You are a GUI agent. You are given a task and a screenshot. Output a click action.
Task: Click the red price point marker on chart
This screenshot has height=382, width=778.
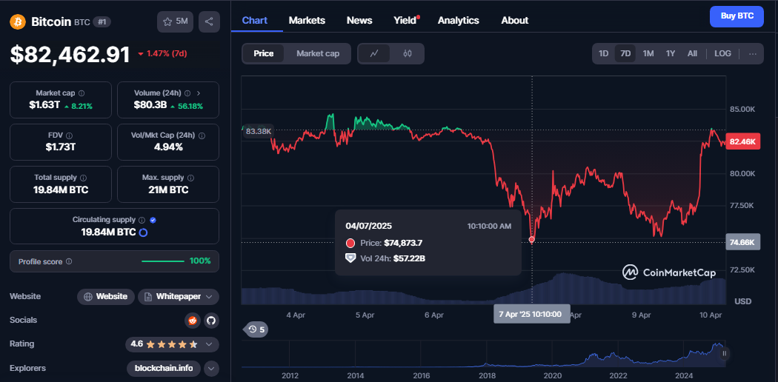coord(532,240)
